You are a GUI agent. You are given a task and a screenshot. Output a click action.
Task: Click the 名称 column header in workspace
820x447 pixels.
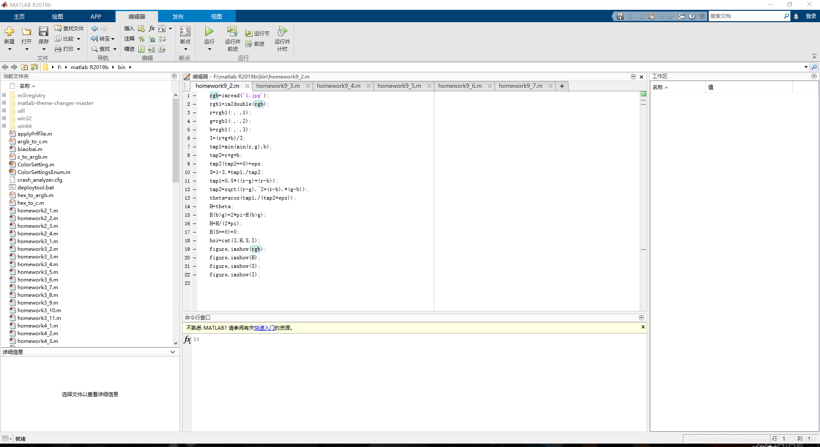coord(678,87)
